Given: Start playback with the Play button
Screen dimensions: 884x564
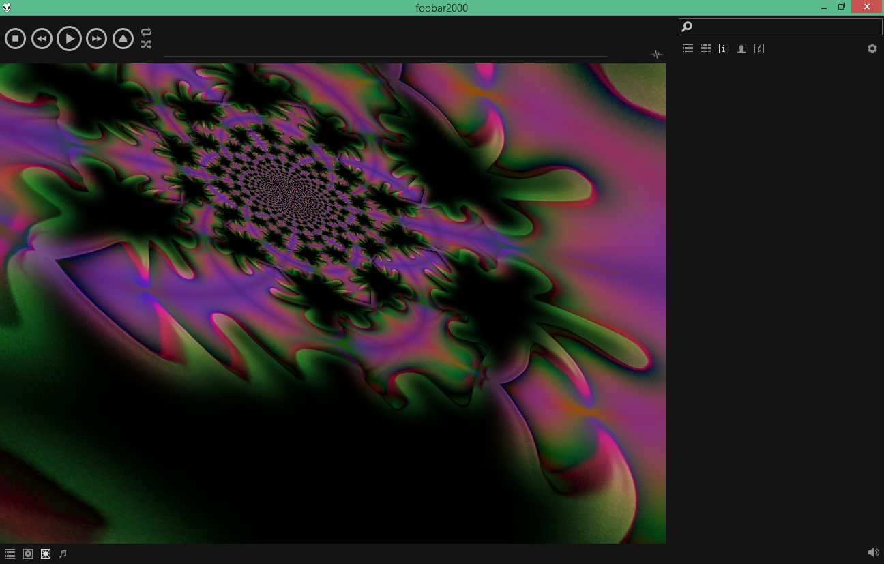Looking at the screenshot, I should point(69,39).
